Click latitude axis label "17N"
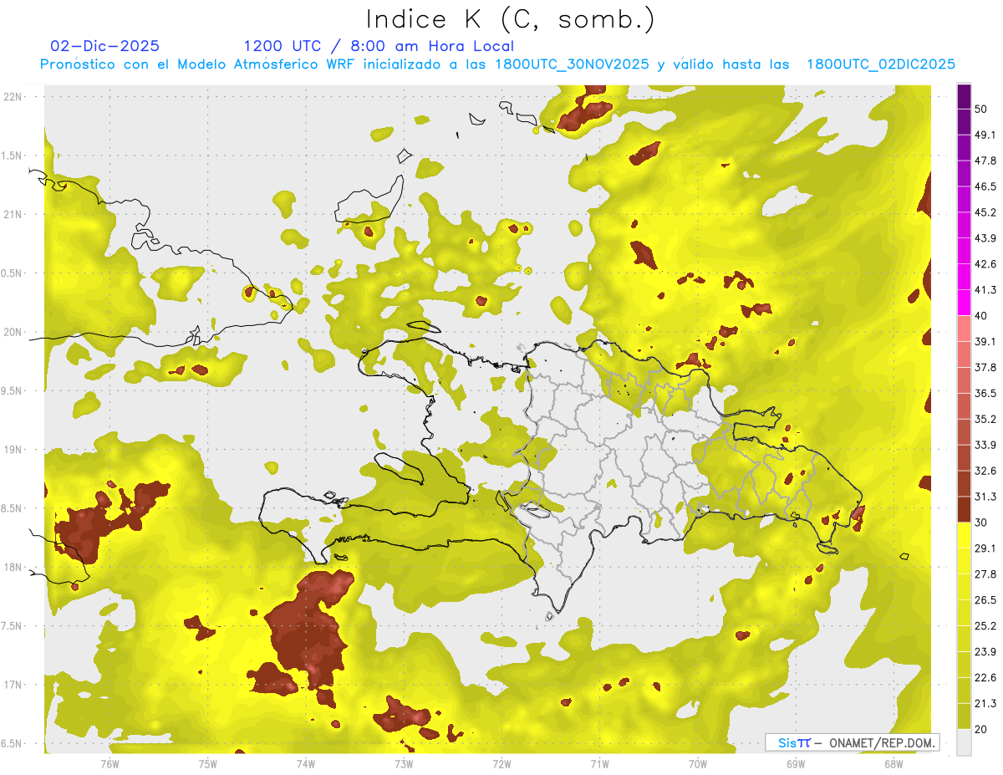 point(14,685)
